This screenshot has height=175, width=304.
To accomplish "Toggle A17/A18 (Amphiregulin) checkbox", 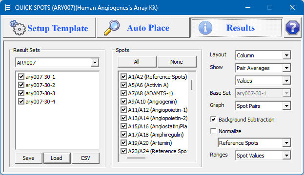I will point(123,135).
